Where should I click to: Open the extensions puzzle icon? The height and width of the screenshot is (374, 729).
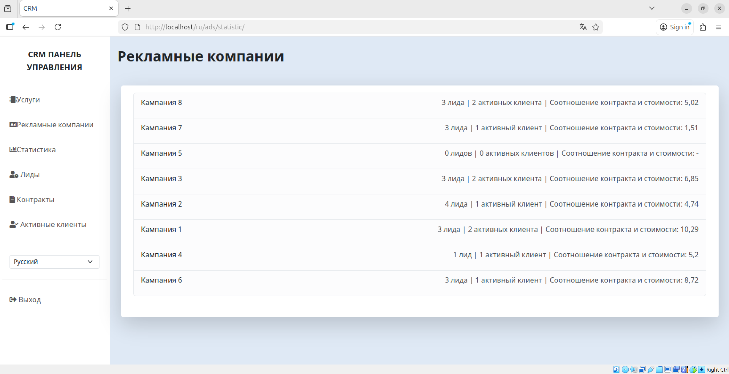pos(703,27)
